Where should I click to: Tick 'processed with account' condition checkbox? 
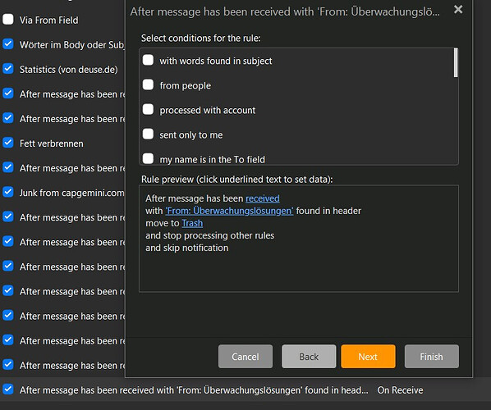(x=148, y=109)
